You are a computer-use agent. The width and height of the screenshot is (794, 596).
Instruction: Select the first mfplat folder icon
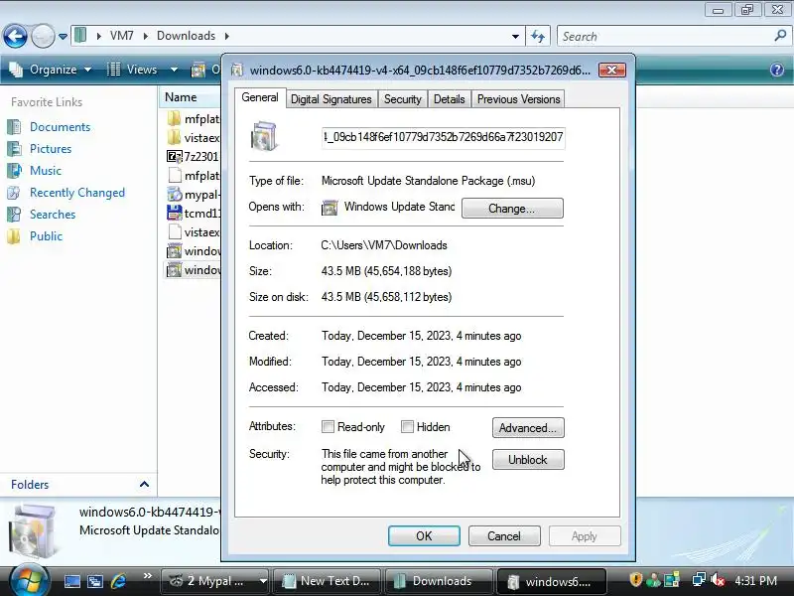click(175, 118)
